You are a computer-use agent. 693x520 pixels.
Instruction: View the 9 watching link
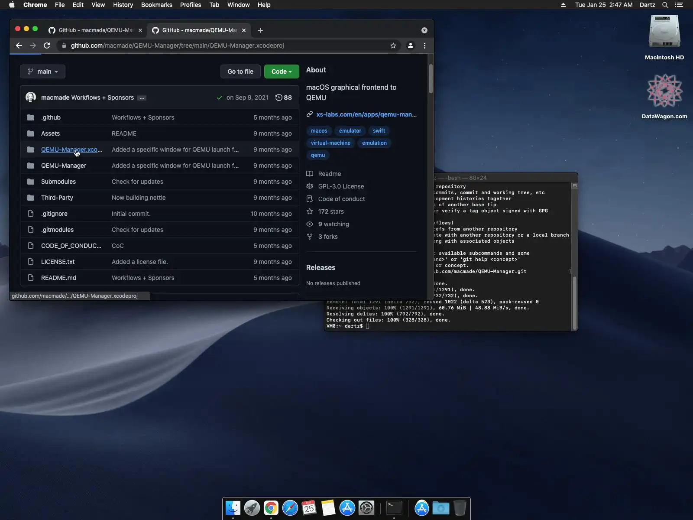pos(334,224)
